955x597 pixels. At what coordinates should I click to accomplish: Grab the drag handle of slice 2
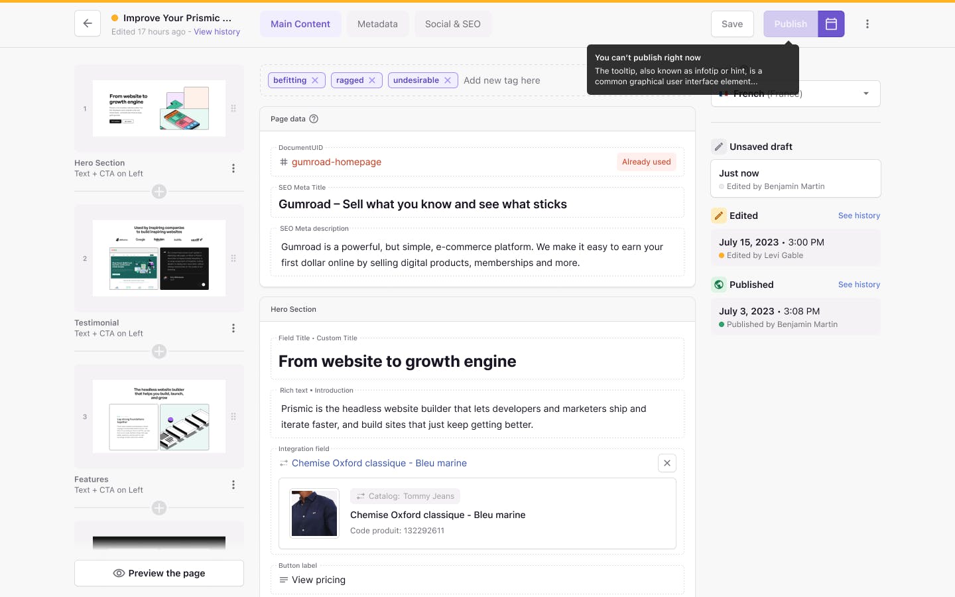(x=233, y=258)
